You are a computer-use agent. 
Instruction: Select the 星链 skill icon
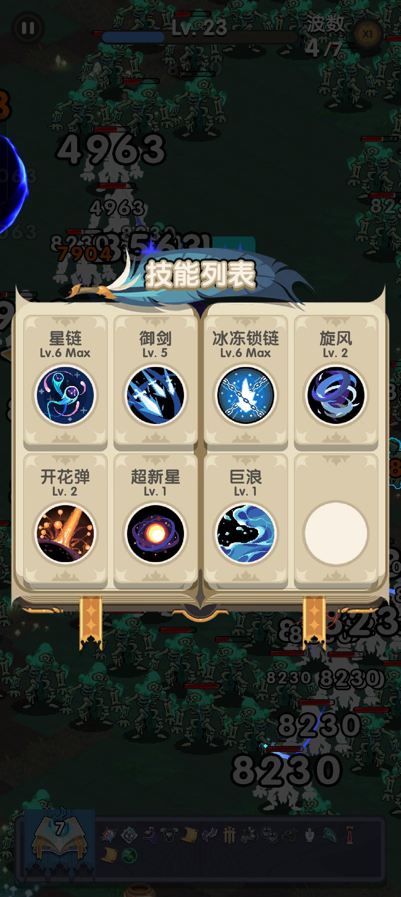65,395
